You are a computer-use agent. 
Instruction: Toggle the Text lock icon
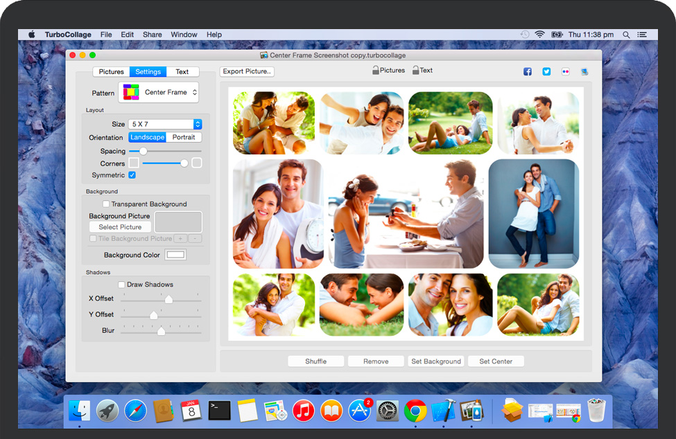click(x=415, y=70)
